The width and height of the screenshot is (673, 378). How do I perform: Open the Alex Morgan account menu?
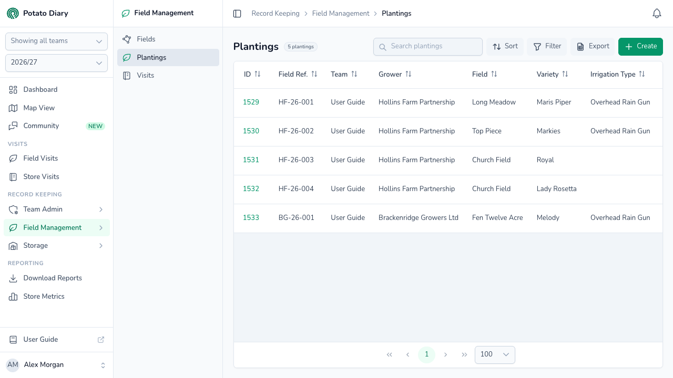[56, 365]
